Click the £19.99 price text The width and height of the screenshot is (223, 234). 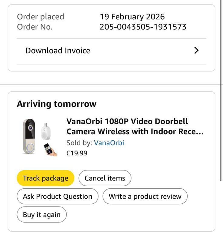pyautogui.click(x=77, y=153)
